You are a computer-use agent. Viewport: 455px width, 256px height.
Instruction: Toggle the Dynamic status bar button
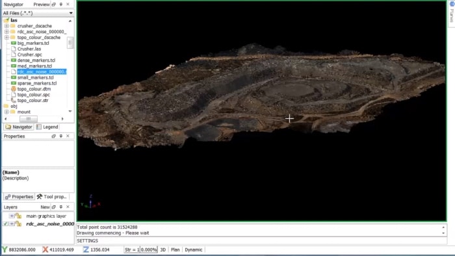point(194,250)
